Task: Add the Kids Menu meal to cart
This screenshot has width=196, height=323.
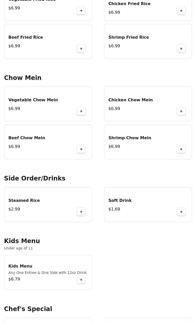Action: pos(81,280)
